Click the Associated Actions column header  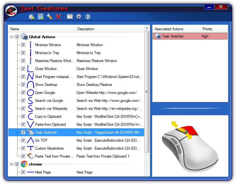point(177,29)
